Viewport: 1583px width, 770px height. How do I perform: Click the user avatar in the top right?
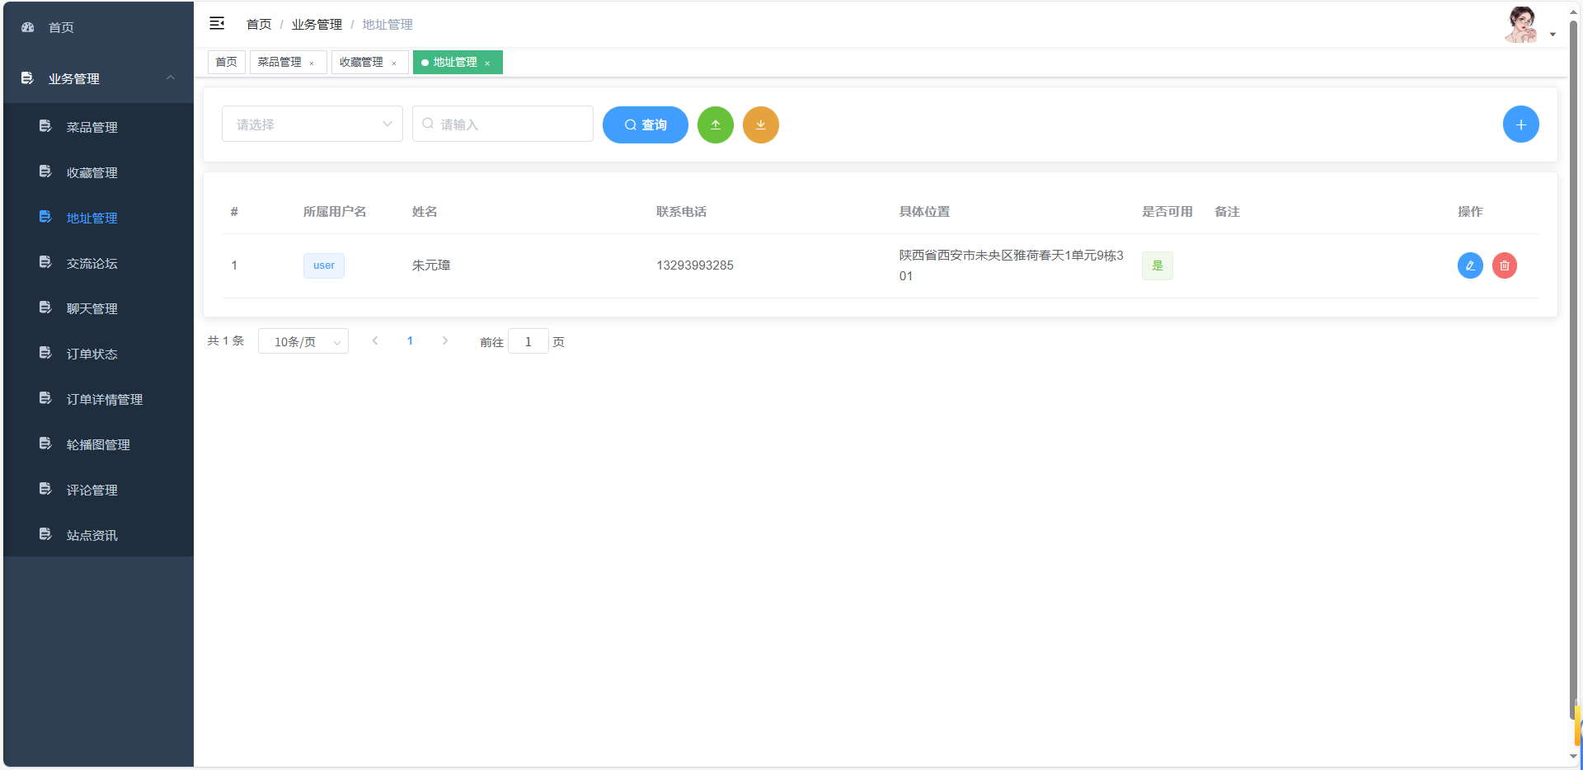pos(1521,24)
